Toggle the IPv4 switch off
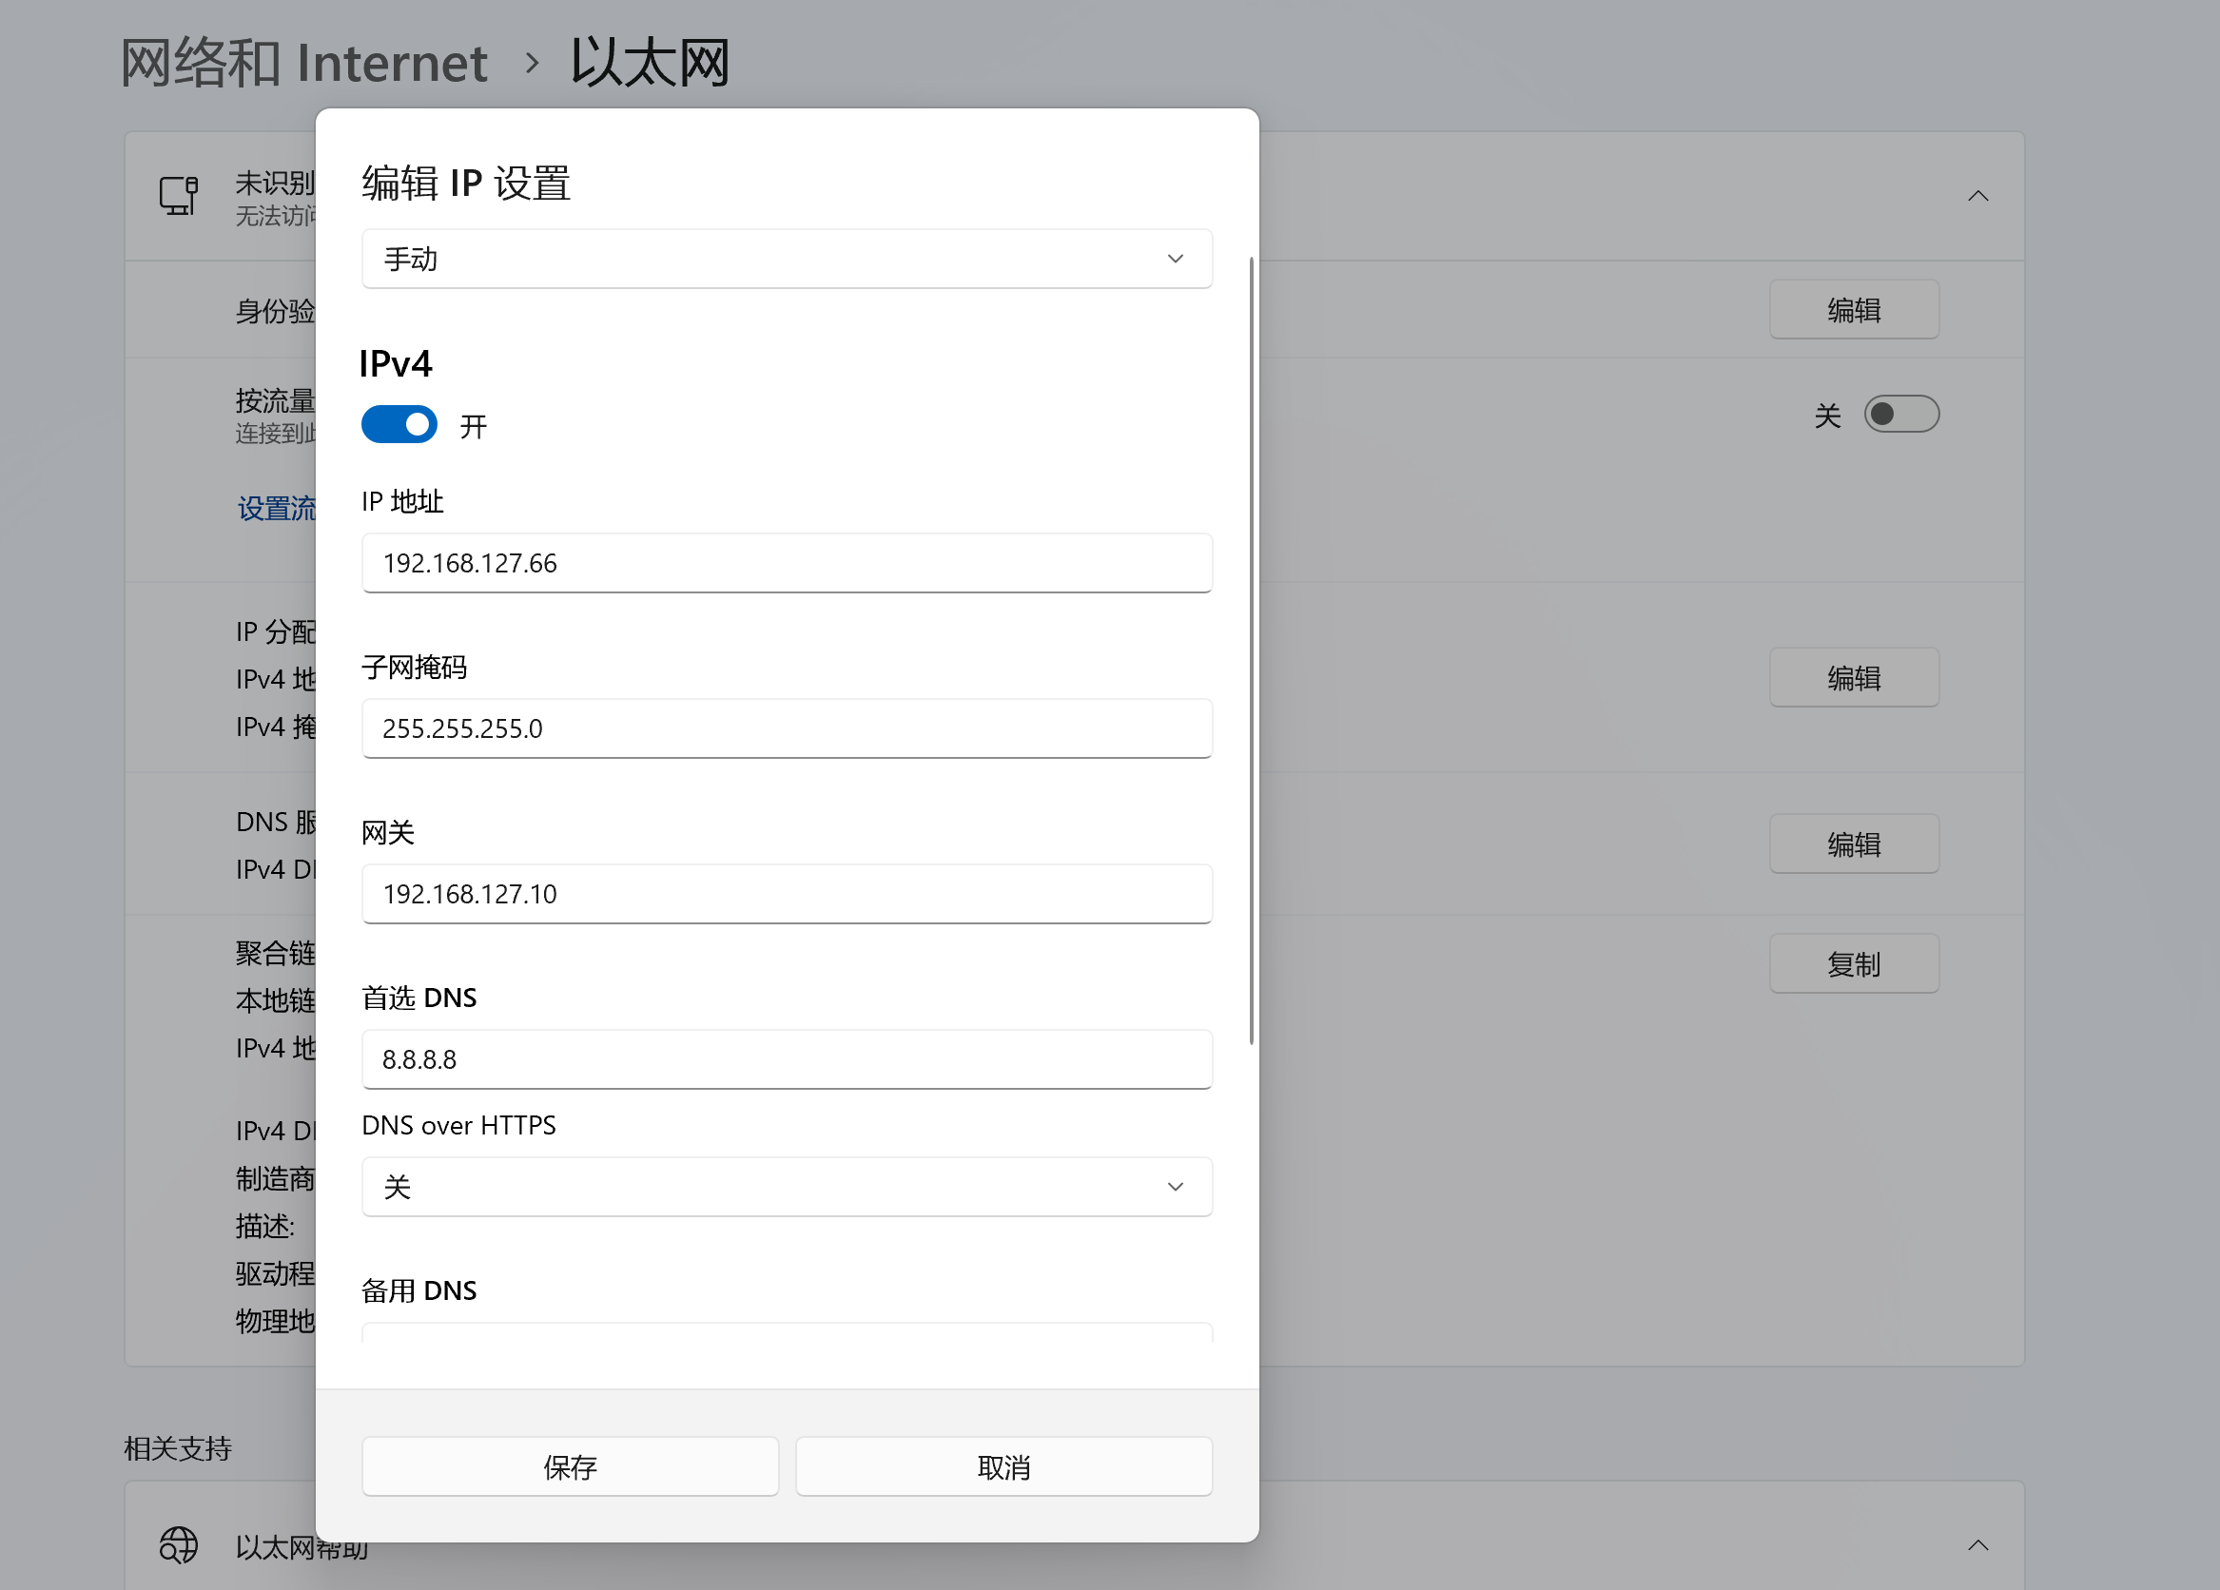 (399, 425)
